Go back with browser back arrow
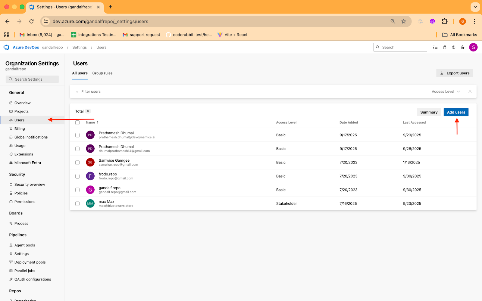 click(x=8, y=21)
